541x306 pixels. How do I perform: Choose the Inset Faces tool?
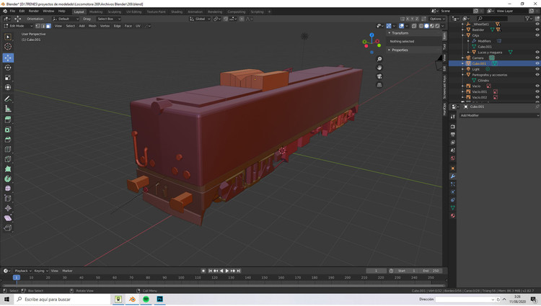point(8,130)
